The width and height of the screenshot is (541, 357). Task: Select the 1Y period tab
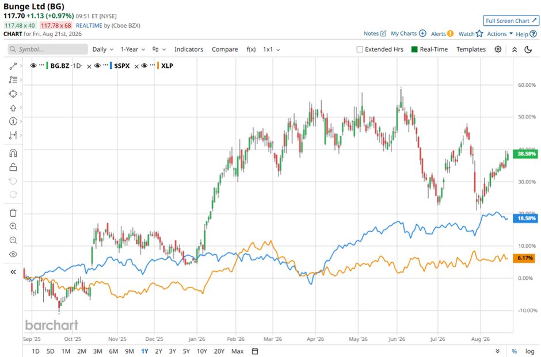click(144, 351)
